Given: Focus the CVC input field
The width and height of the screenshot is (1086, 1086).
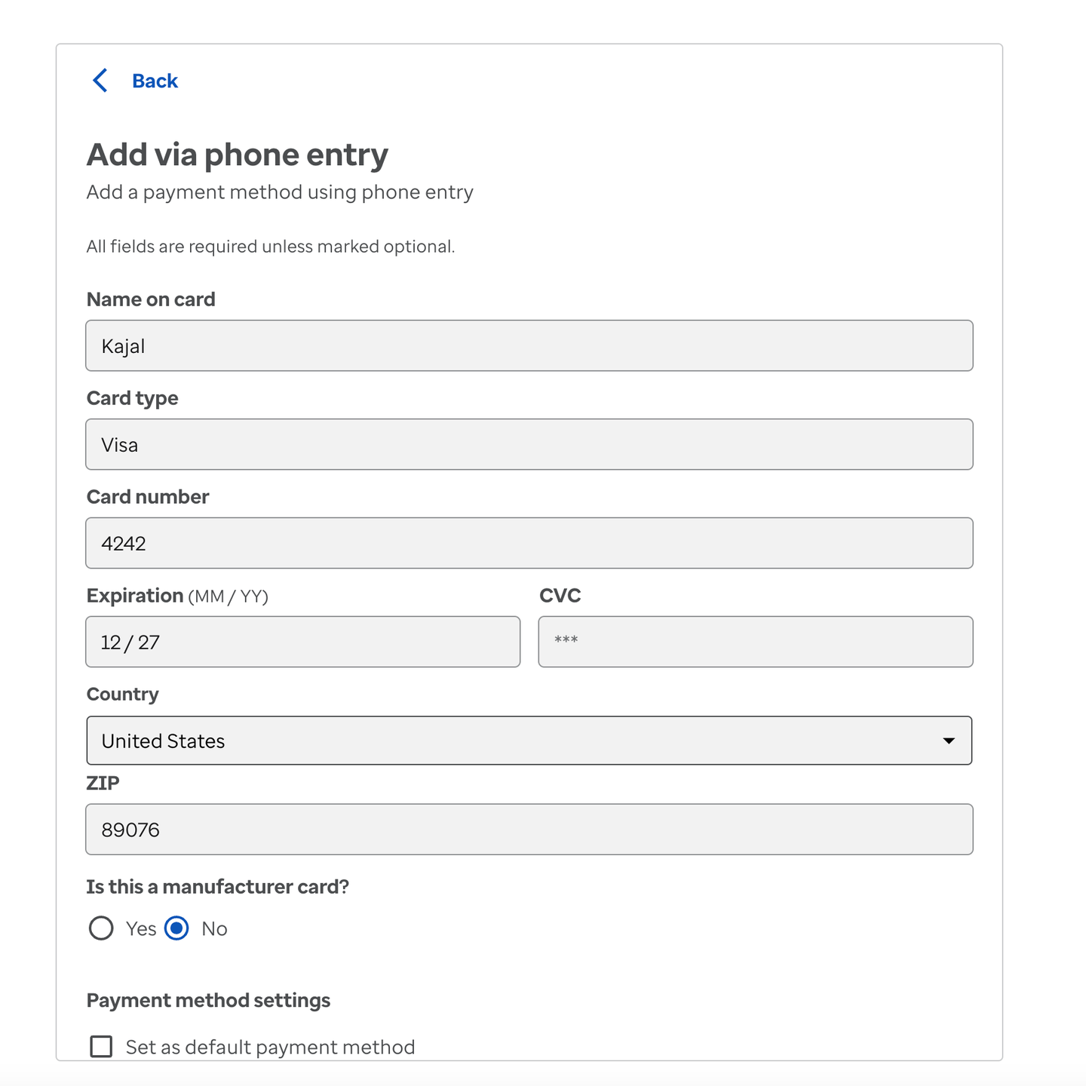Looking at the screenshot, I should (754, 642).
